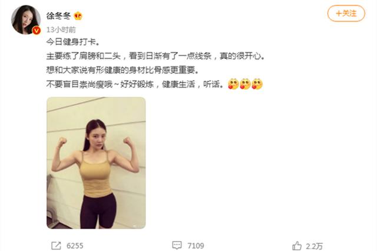Click the last kissing emoji in post
Viewport: 377px width, 251px height.
pyautogui.click(x=257, y=84)
